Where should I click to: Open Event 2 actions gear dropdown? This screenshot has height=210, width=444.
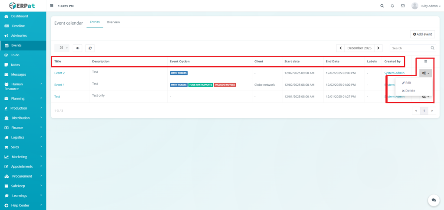pyautogui.click(x=425, y=73)
